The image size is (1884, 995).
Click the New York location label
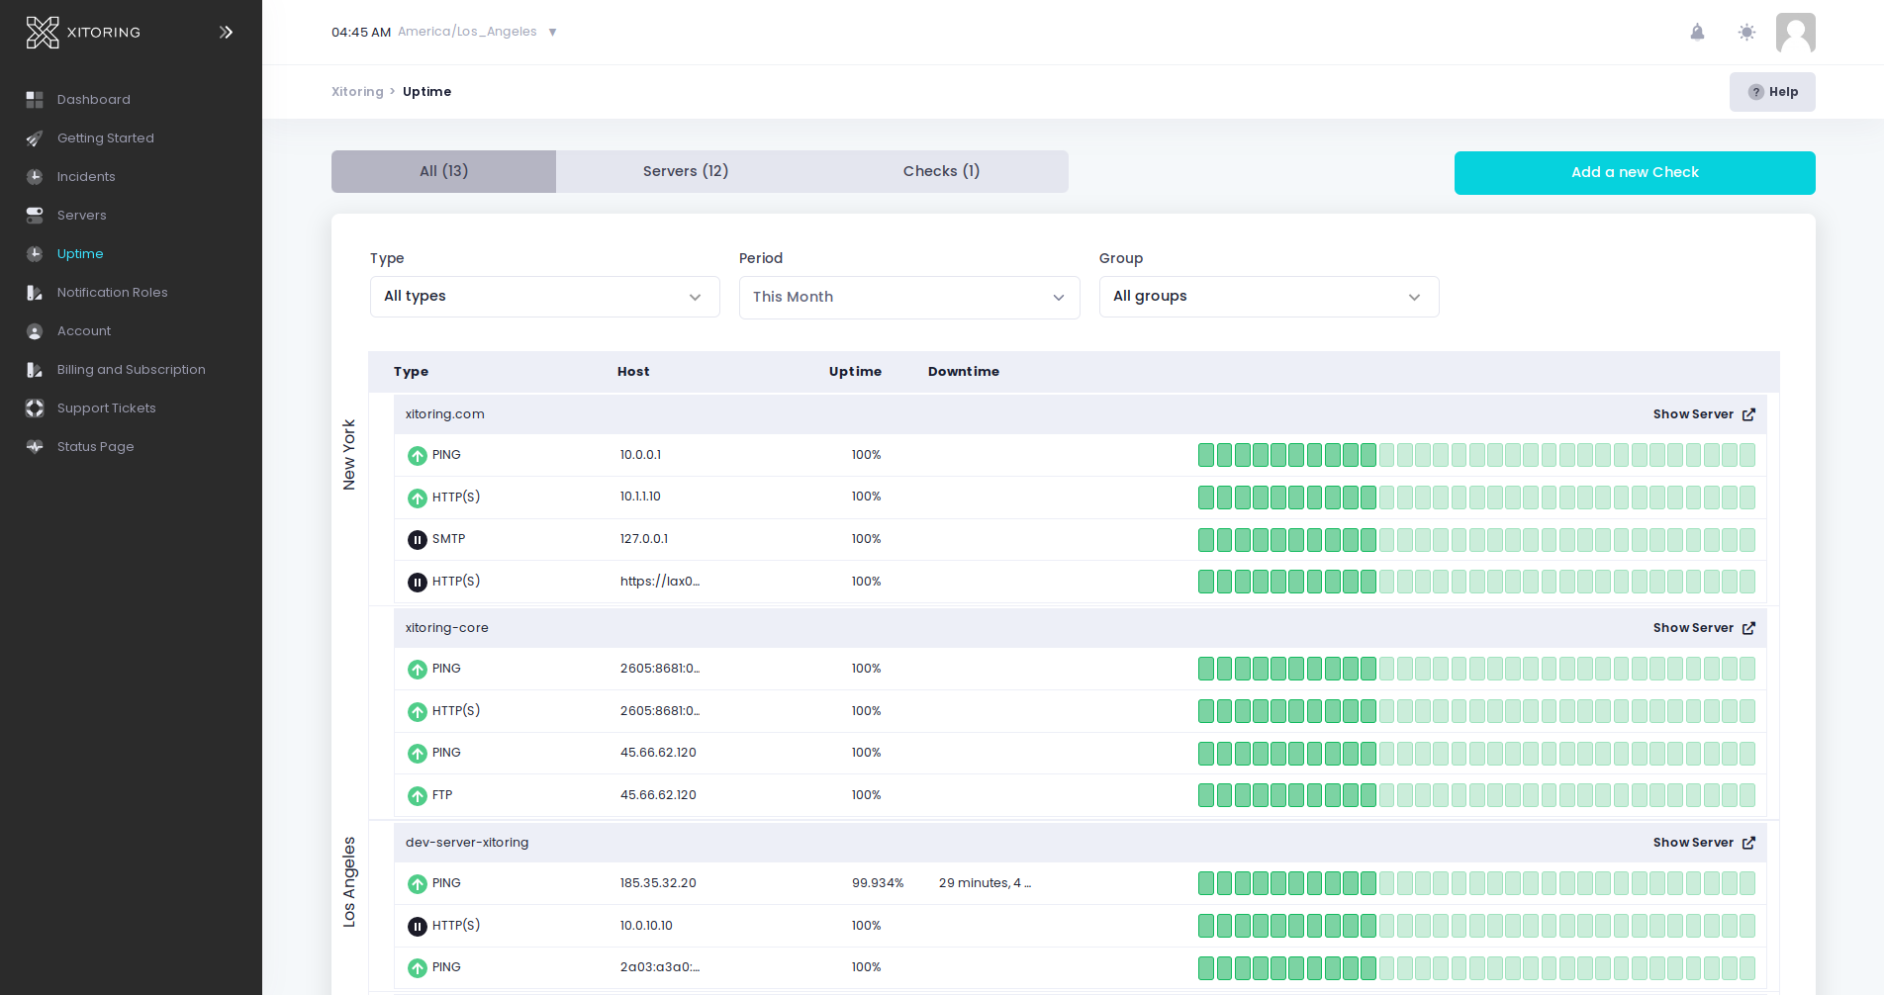pos(349,455)
